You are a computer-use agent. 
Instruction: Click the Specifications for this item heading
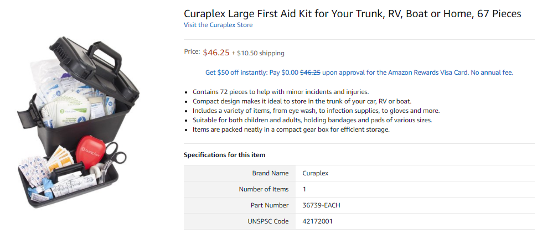224,155
